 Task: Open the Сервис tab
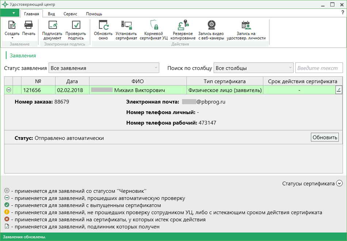click(x=70, y=14)
